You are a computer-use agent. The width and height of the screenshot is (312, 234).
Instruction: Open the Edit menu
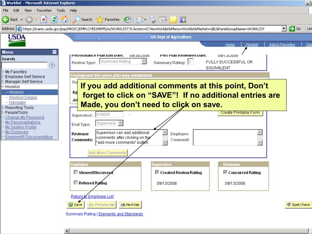(16, 10)
